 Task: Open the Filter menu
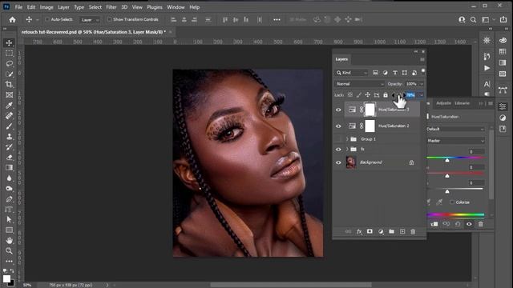point(111,7)
